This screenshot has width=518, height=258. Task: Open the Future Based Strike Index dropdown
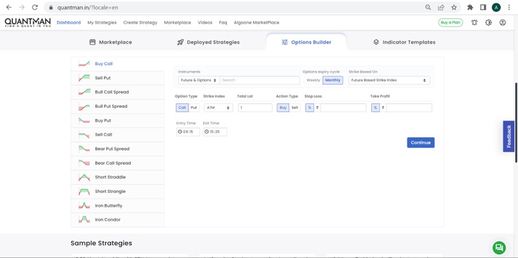tap(389, 80)
